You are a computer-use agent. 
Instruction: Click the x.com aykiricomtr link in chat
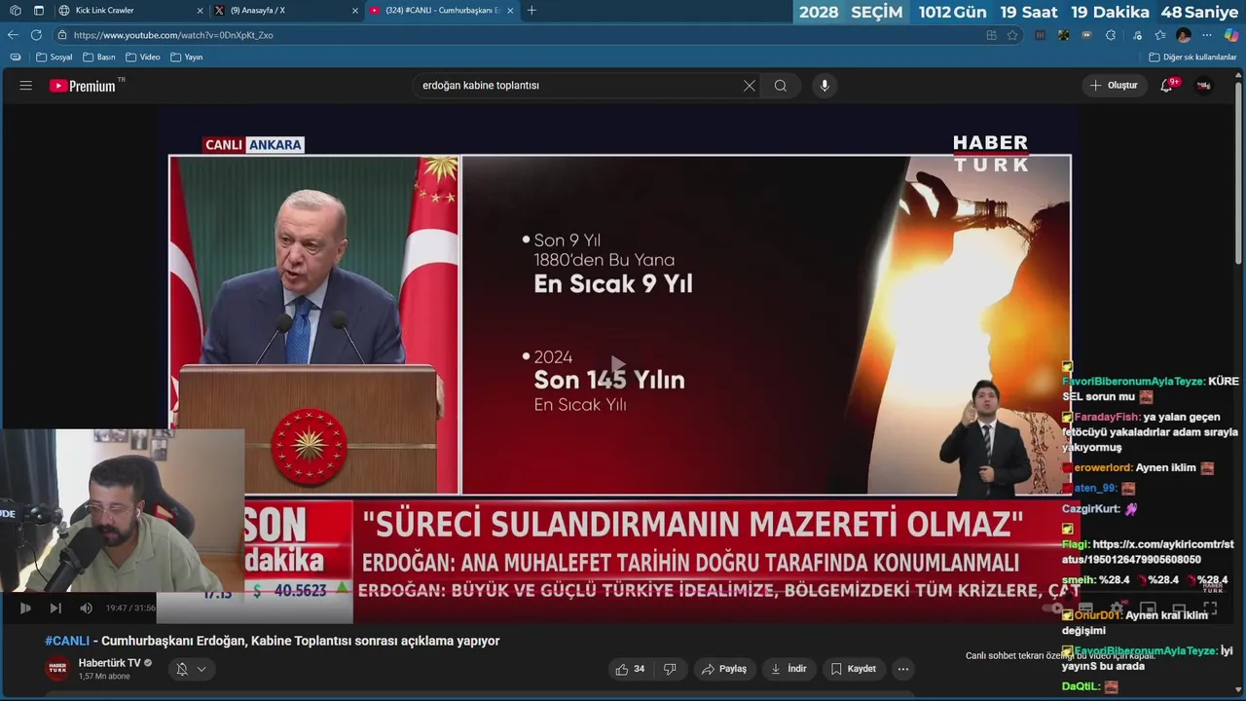pyautogui.click(x=1146, y=552)
